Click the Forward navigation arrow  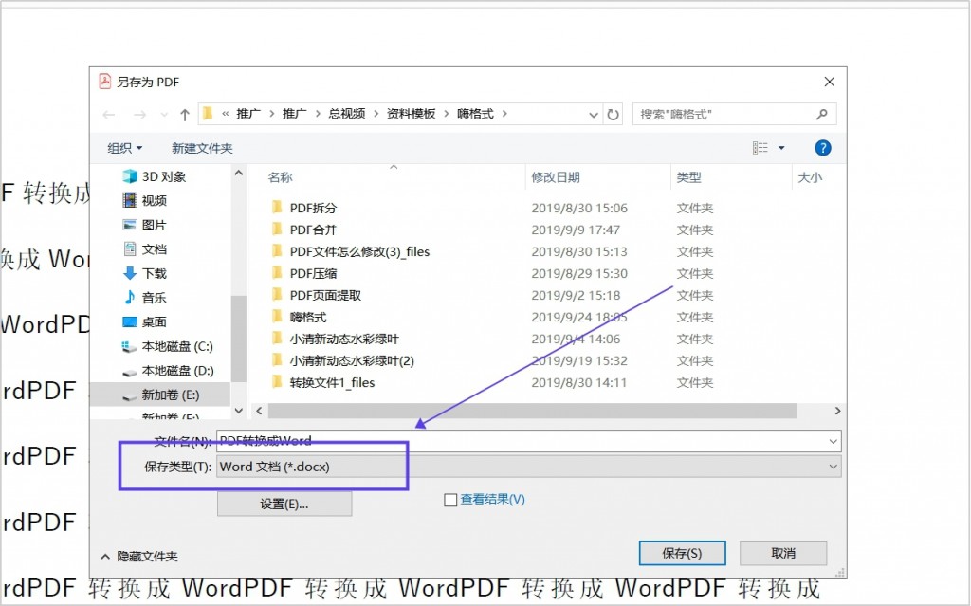point(140,115)
